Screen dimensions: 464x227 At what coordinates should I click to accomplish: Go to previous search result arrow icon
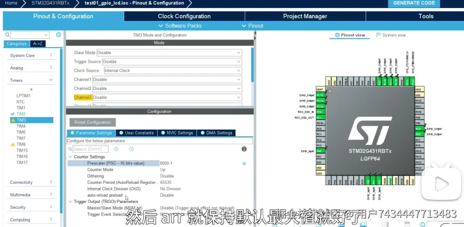pyautogui.click(x=116, y=149)
